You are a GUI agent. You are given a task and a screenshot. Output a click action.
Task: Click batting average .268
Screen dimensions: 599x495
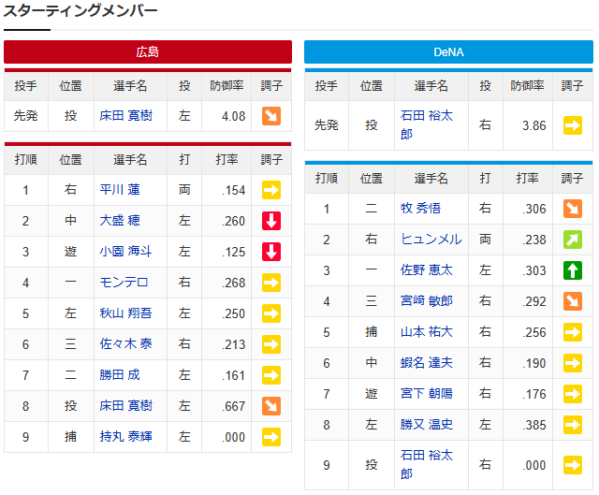[233, 283]
